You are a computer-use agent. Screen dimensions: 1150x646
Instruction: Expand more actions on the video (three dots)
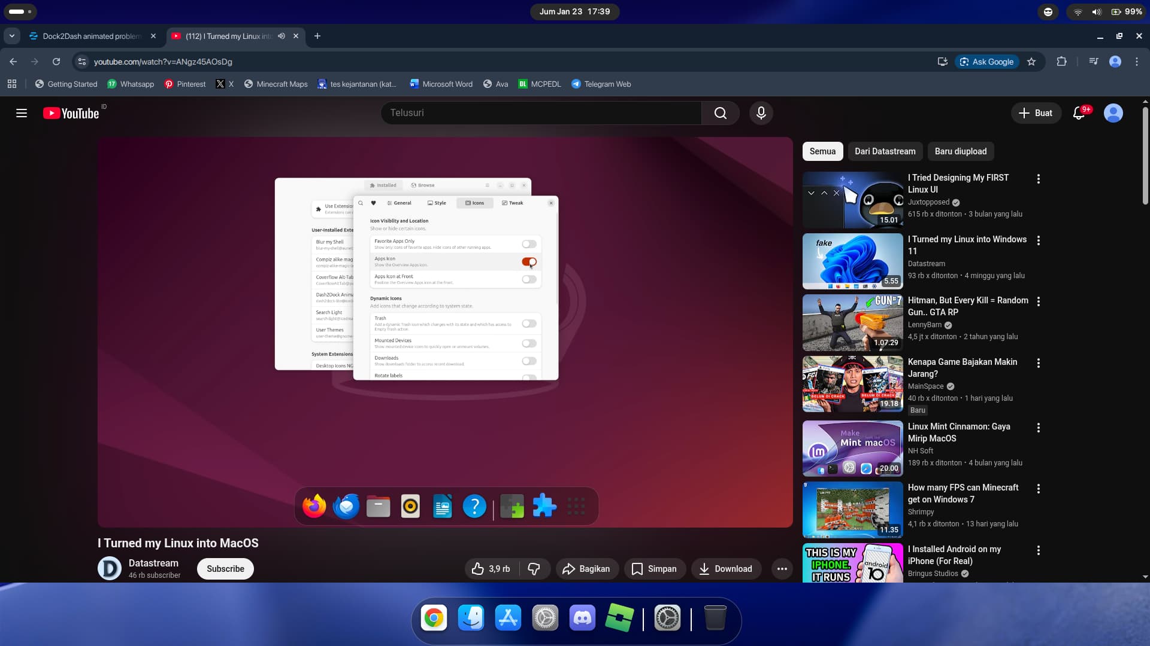[x=782, y=569]
